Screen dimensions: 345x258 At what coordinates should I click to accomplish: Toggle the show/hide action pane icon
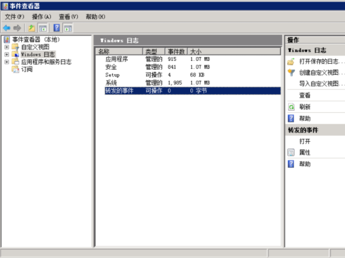tap(68, 28)
